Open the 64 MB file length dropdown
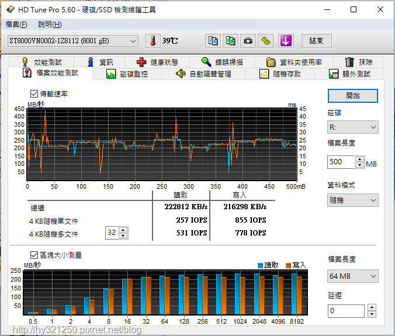The width and height of the screenshot is (395, 336). [353, 276]
